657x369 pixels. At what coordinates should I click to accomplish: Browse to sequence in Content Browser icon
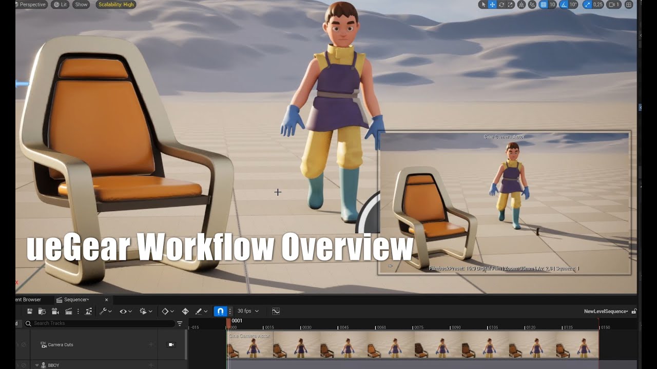(x=42, y=311)
